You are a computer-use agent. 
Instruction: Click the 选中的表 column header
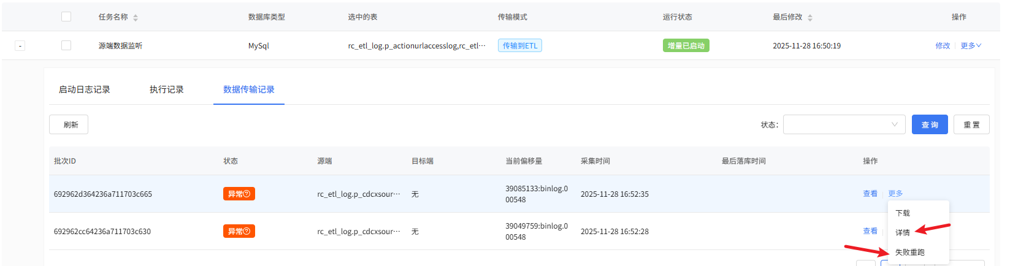pos(363,17)
